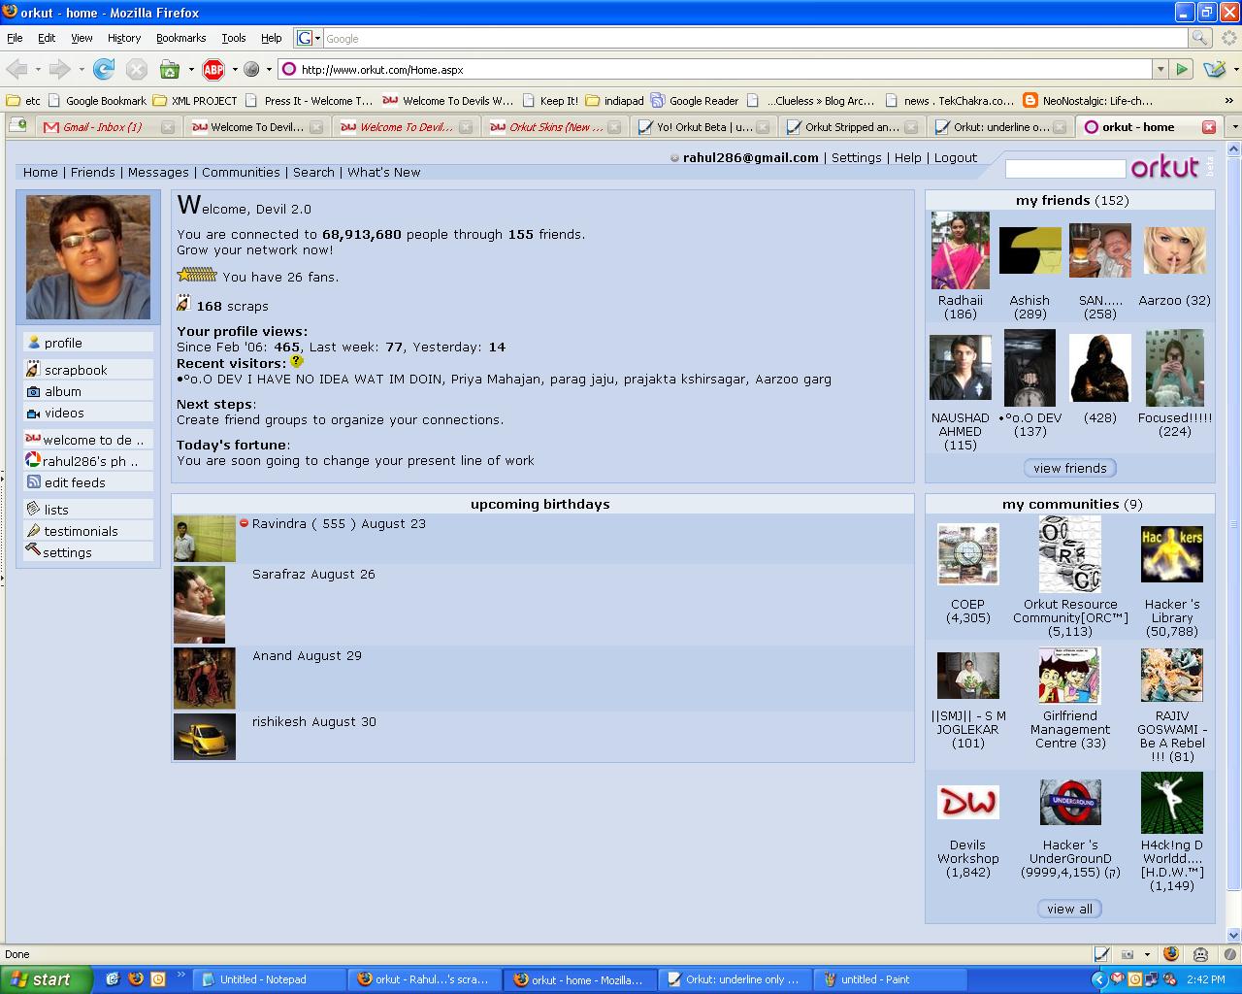Click the red ABP Adblock Plus icon
1242x994 pixels.
tap(213, 69)
